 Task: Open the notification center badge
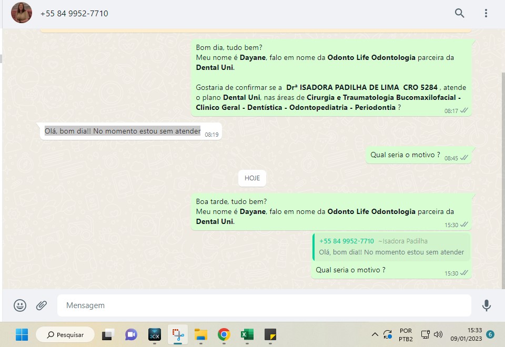tap(490, 334)
